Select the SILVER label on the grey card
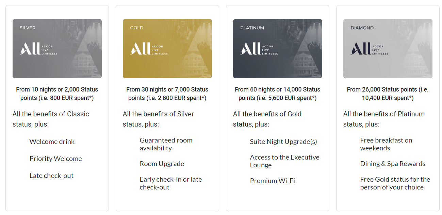Viewport: 442px width, 215px height. (x=28, y=28)
